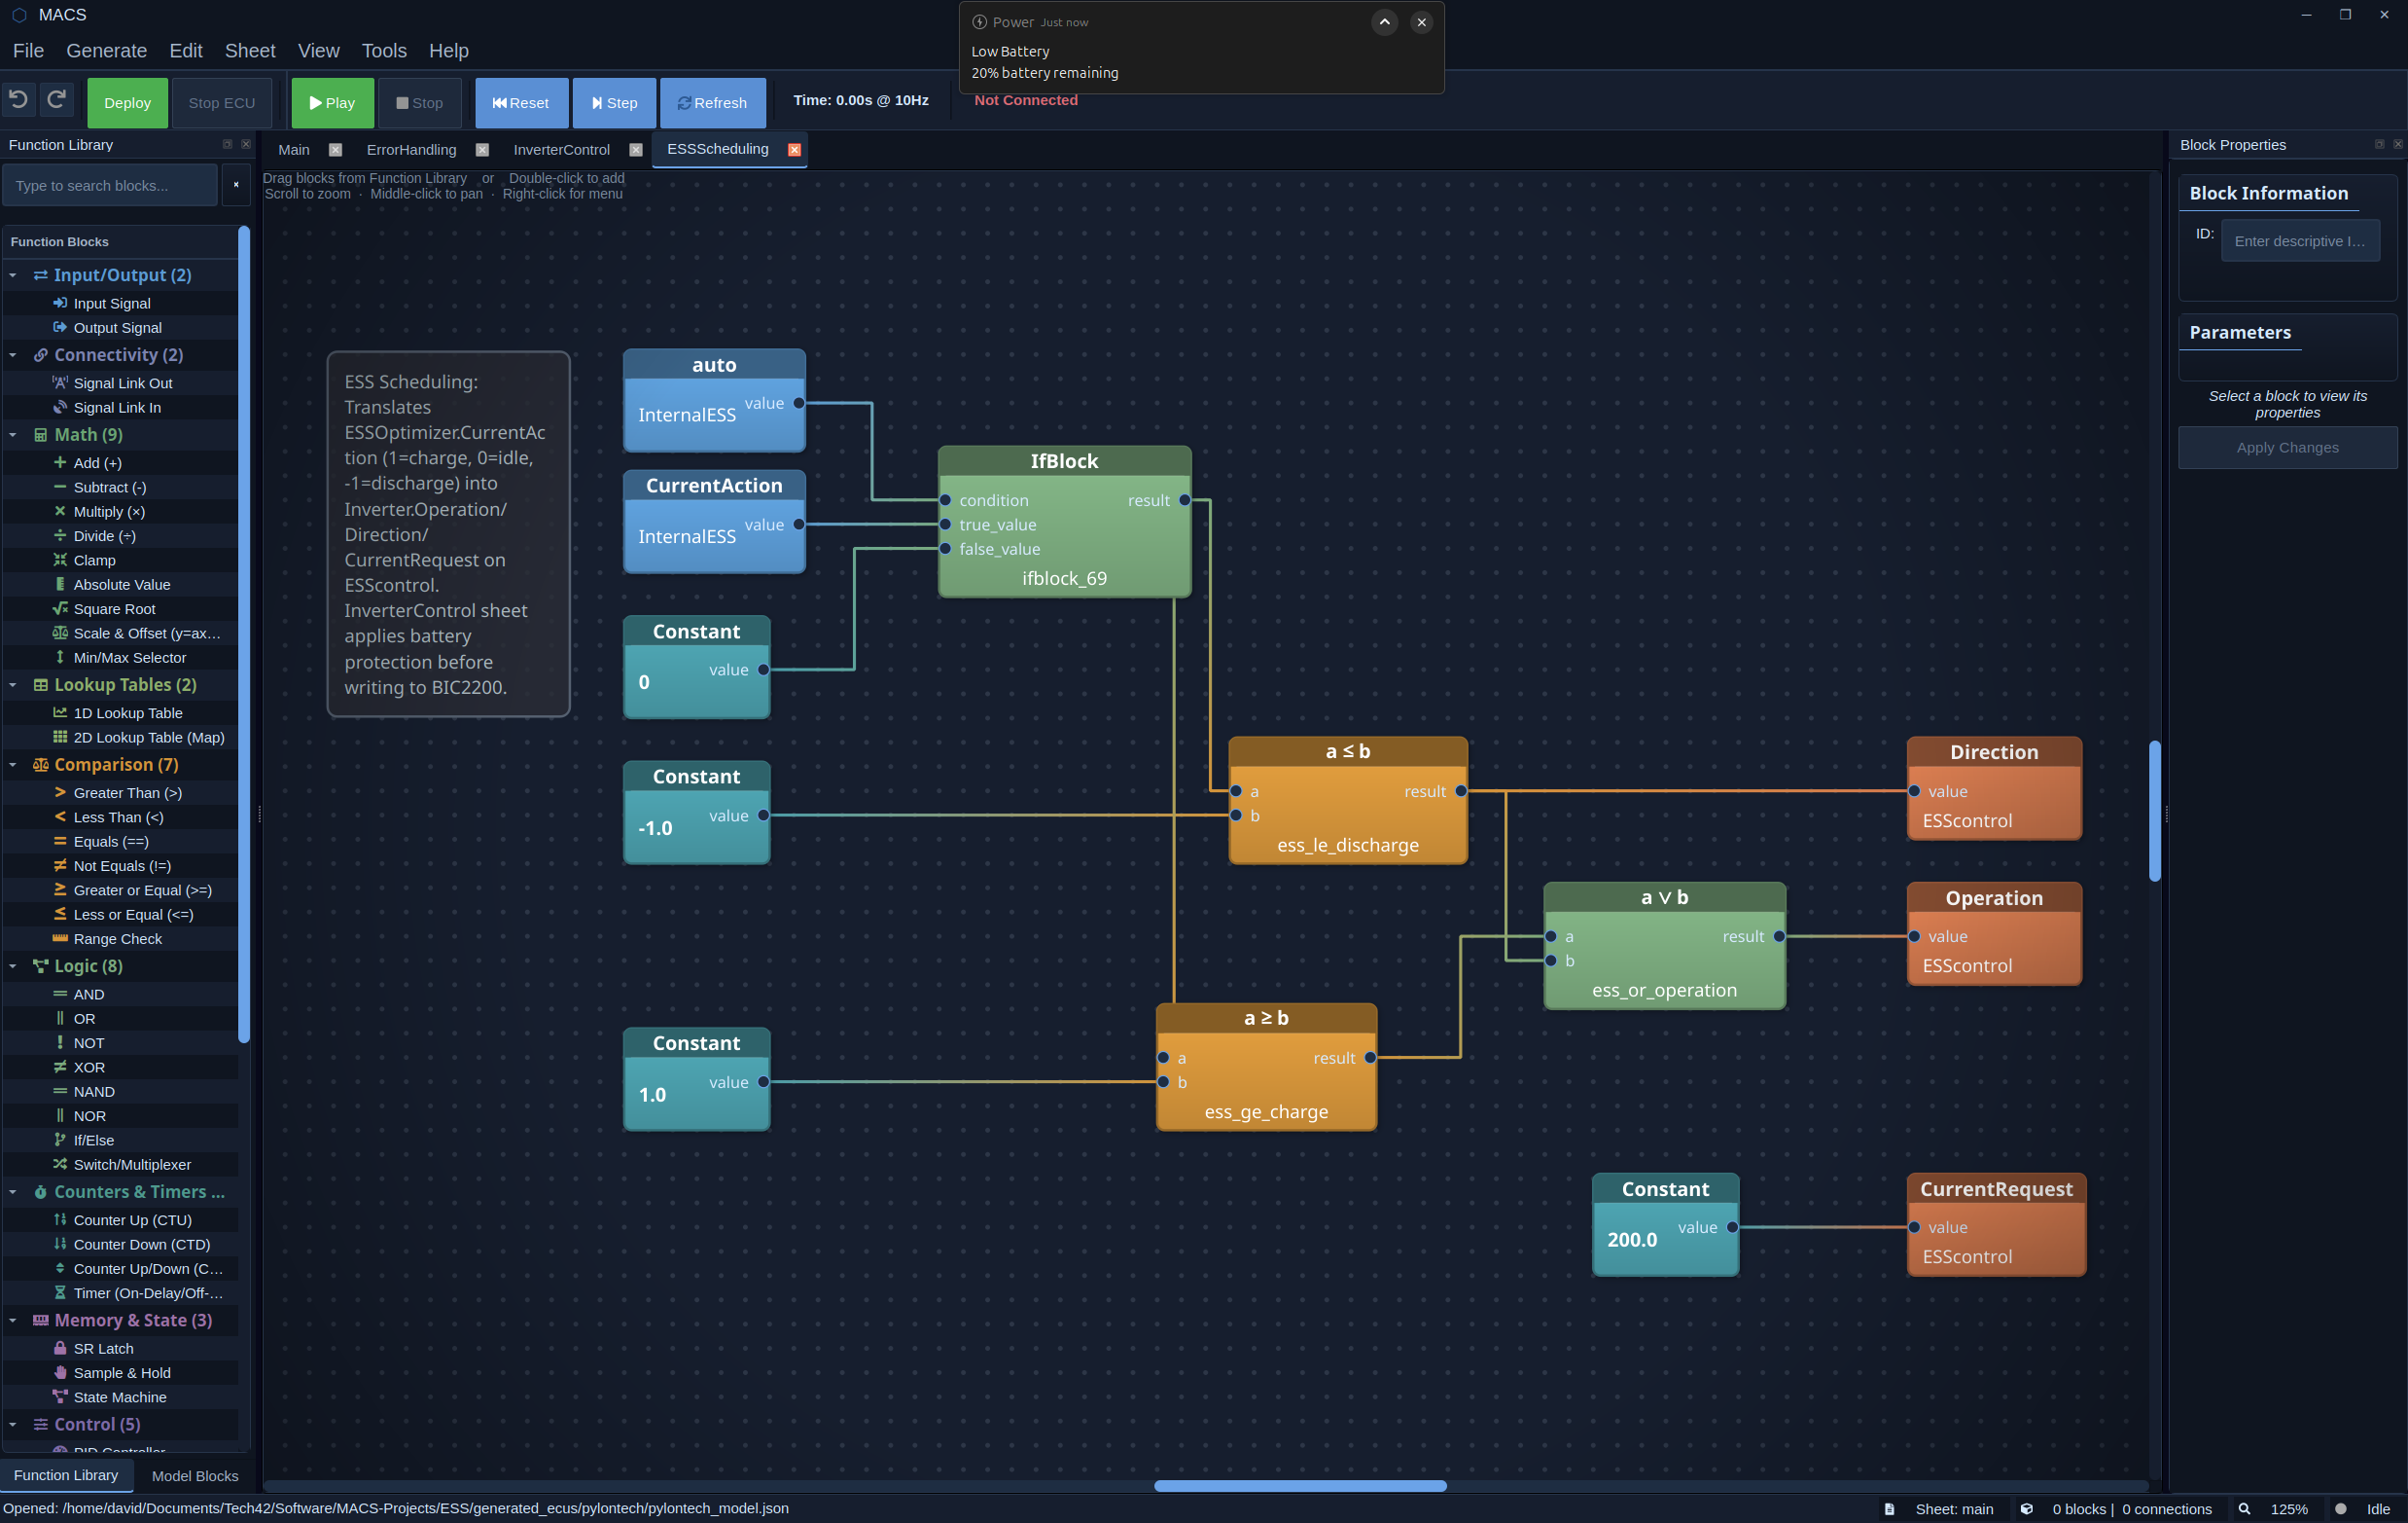Select the 2D Lookup Table block
This screenshot has width=2408, height=1523.
148,738
